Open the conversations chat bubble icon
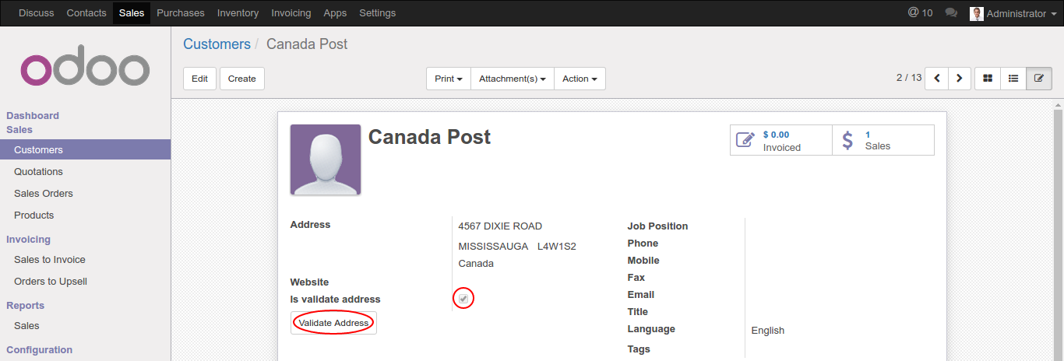 (951, 13)
